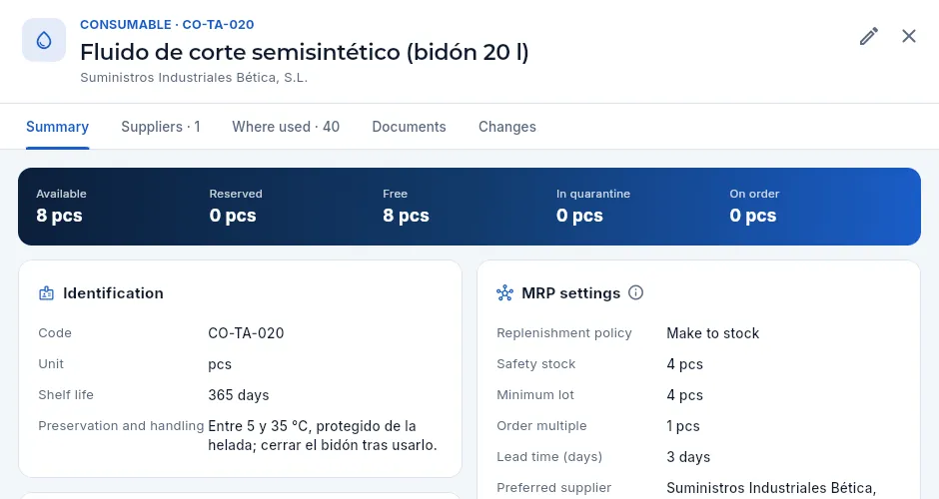The image size is (939, 499).
Task: Click the supplier name under the title
Action: tap(194, 78)
